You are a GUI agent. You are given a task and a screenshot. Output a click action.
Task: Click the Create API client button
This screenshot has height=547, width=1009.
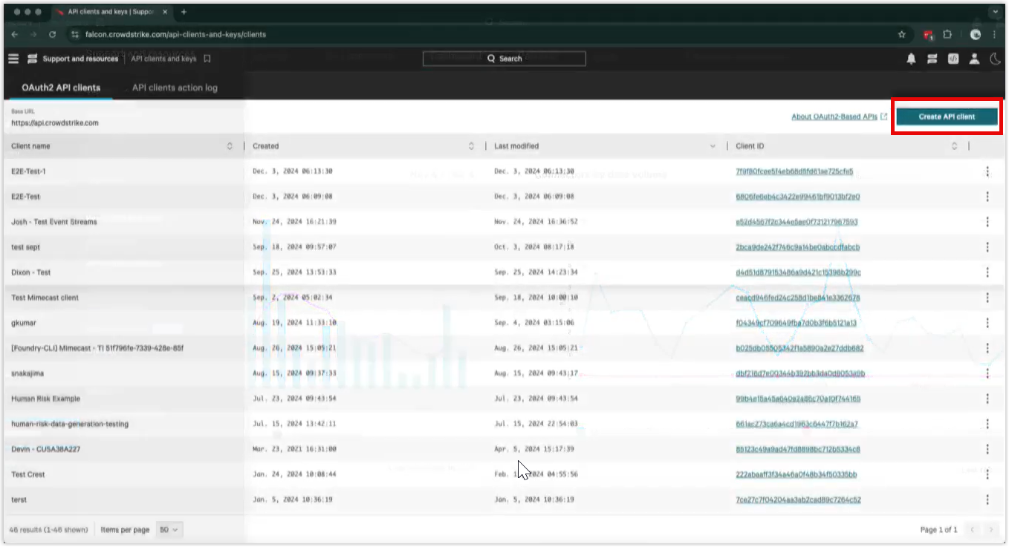pyautogui.click(x=947, y=116)
